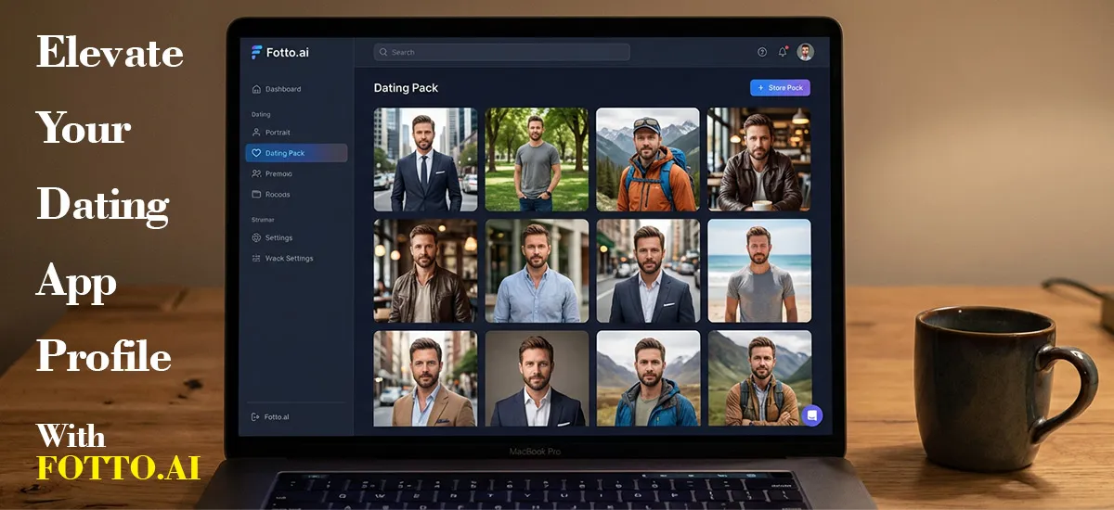This screenshot has height=510, width=1114.
Task: Open Settings via the gear icon
Action: (x=256, y=237)
